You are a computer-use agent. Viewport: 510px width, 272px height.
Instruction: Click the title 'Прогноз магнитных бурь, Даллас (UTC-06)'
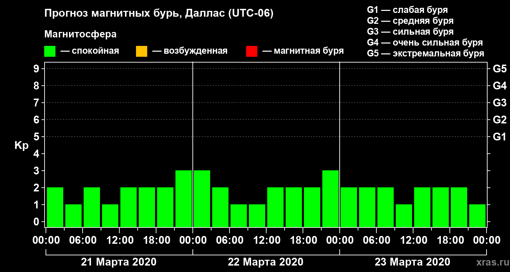click(159, 14)
